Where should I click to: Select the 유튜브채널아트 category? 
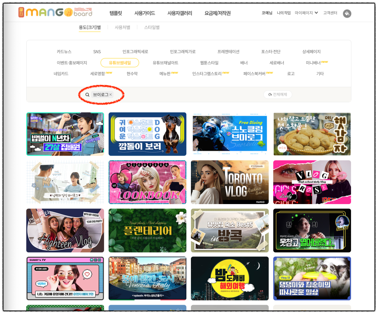click(166, 63)
